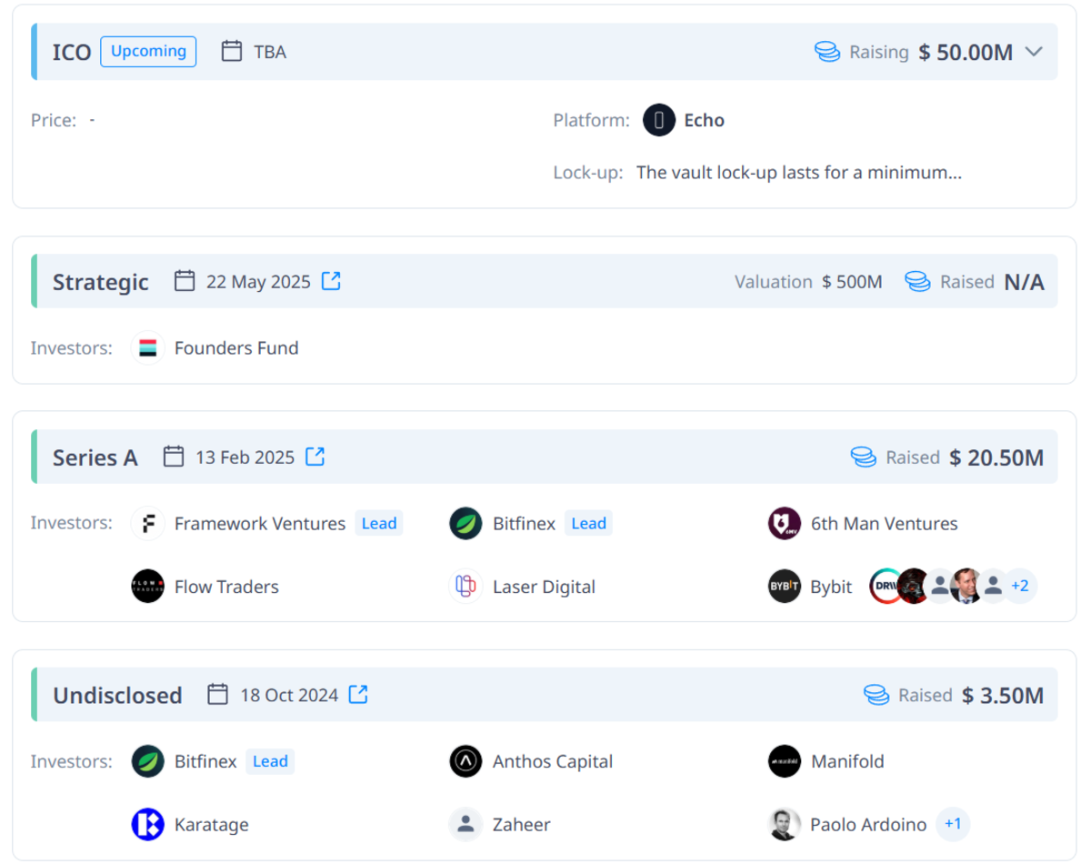This screenshot has height=864, width=1091.
Task: Click the 6th Man Ventures logo
Action: (x=785, y=523)
